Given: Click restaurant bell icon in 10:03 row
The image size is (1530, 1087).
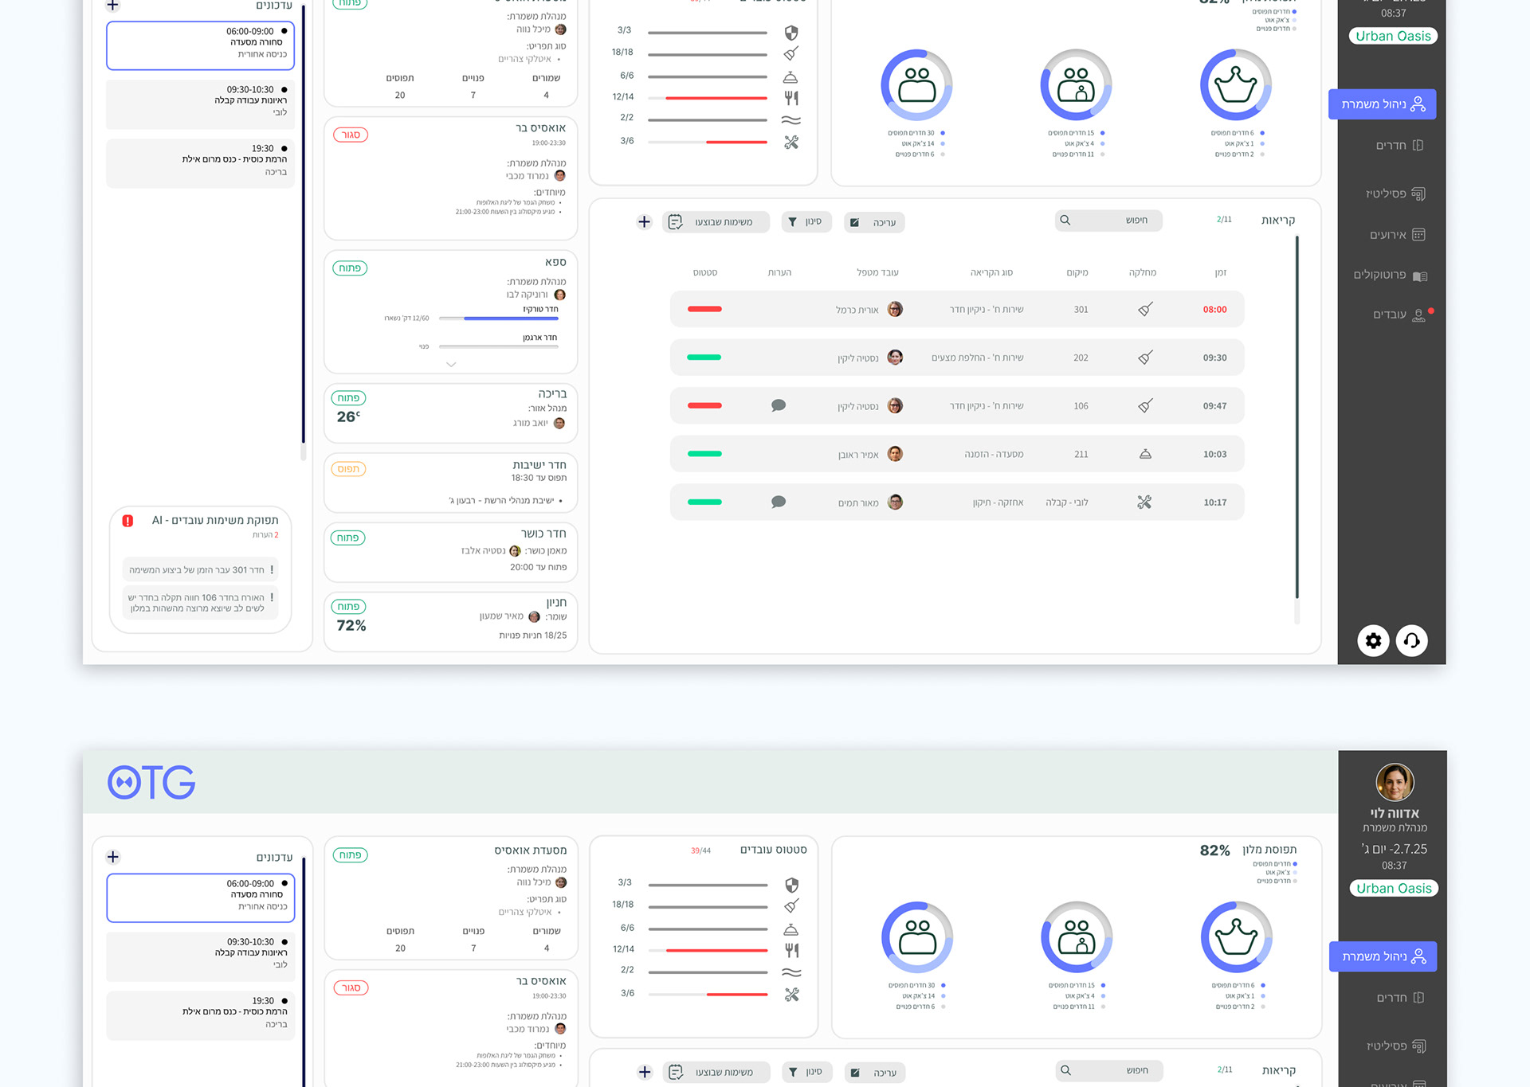Looking at the screenshot, I should click(1145, 454).
